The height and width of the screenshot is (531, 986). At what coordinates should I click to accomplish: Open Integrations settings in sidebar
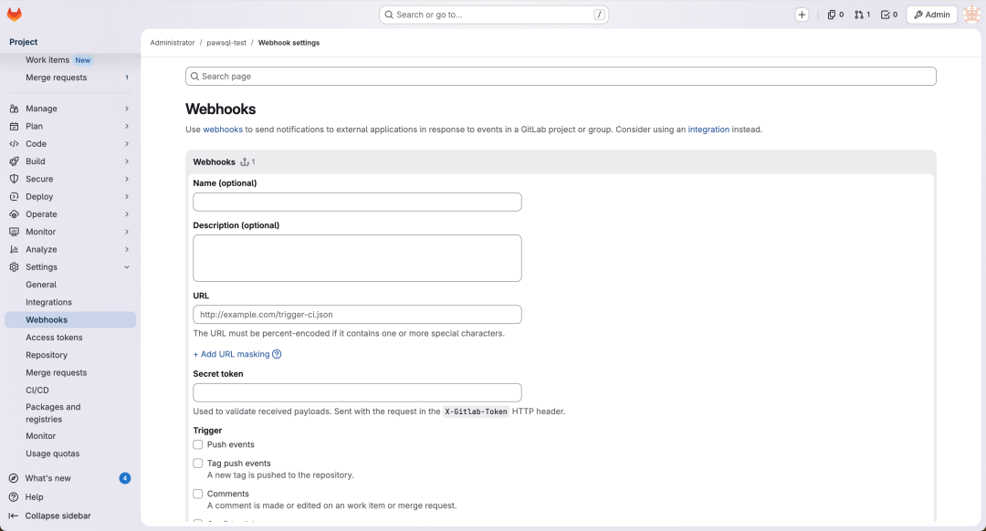click(x=70, y=302)
